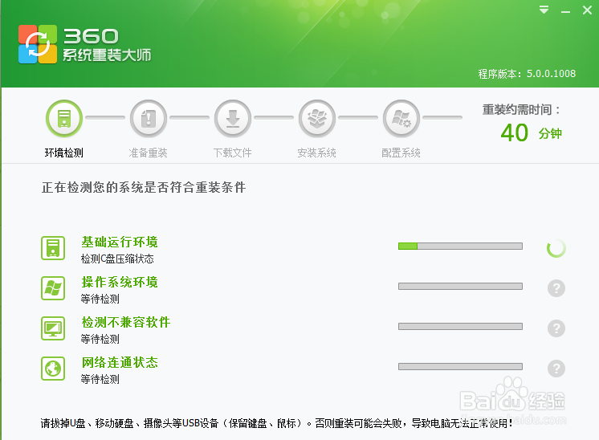Screen dimensions: 599x440
Task: Click the 准备重装 step icon
Action: pos(149,119)
